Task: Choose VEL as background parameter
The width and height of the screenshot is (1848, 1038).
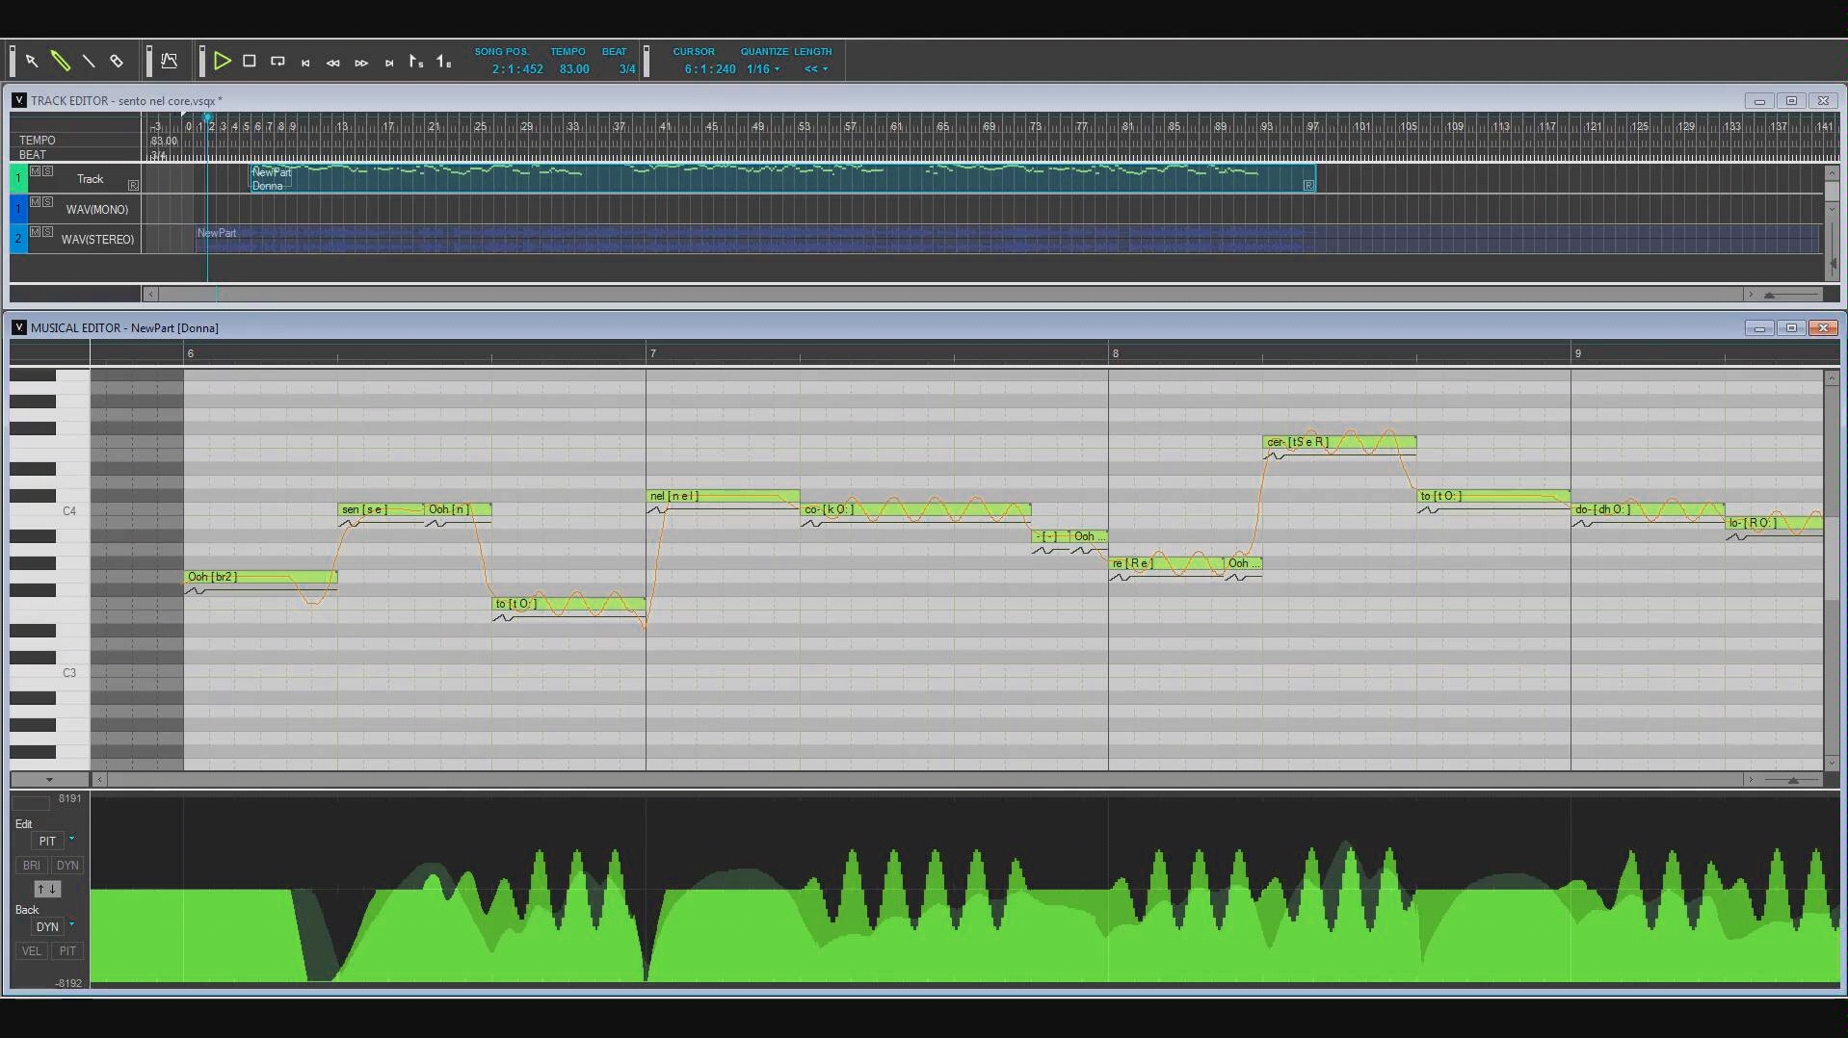Action: tap(32, 951)
